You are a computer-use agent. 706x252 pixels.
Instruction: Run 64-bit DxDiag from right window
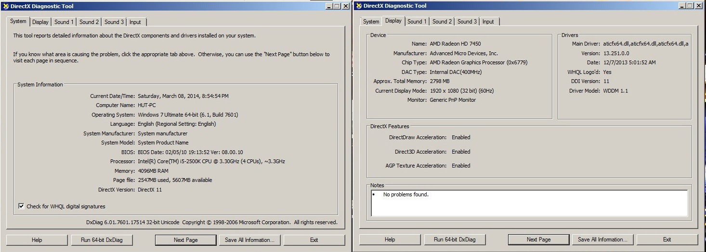pos(455,240)
